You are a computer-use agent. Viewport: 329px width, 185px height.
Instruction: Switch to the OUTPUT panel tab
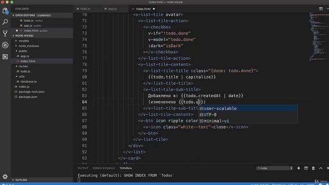[83, 168]
